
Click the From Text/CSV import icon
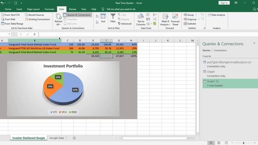pos(3,15)
